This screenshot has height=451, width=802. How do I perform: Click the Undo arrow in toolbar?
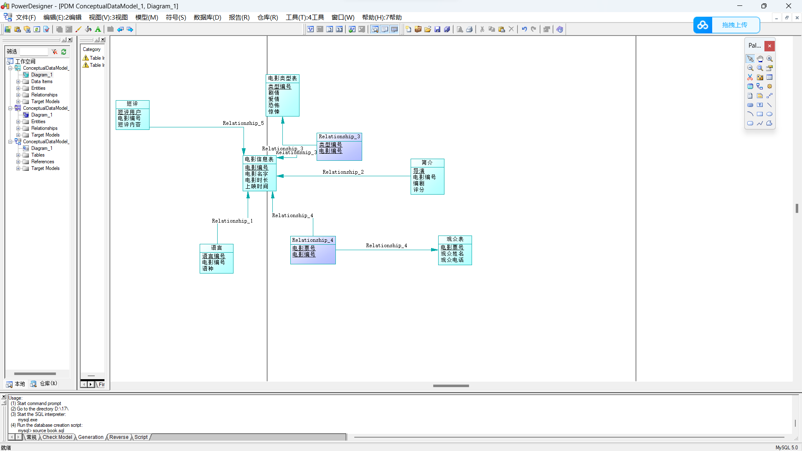524,29
